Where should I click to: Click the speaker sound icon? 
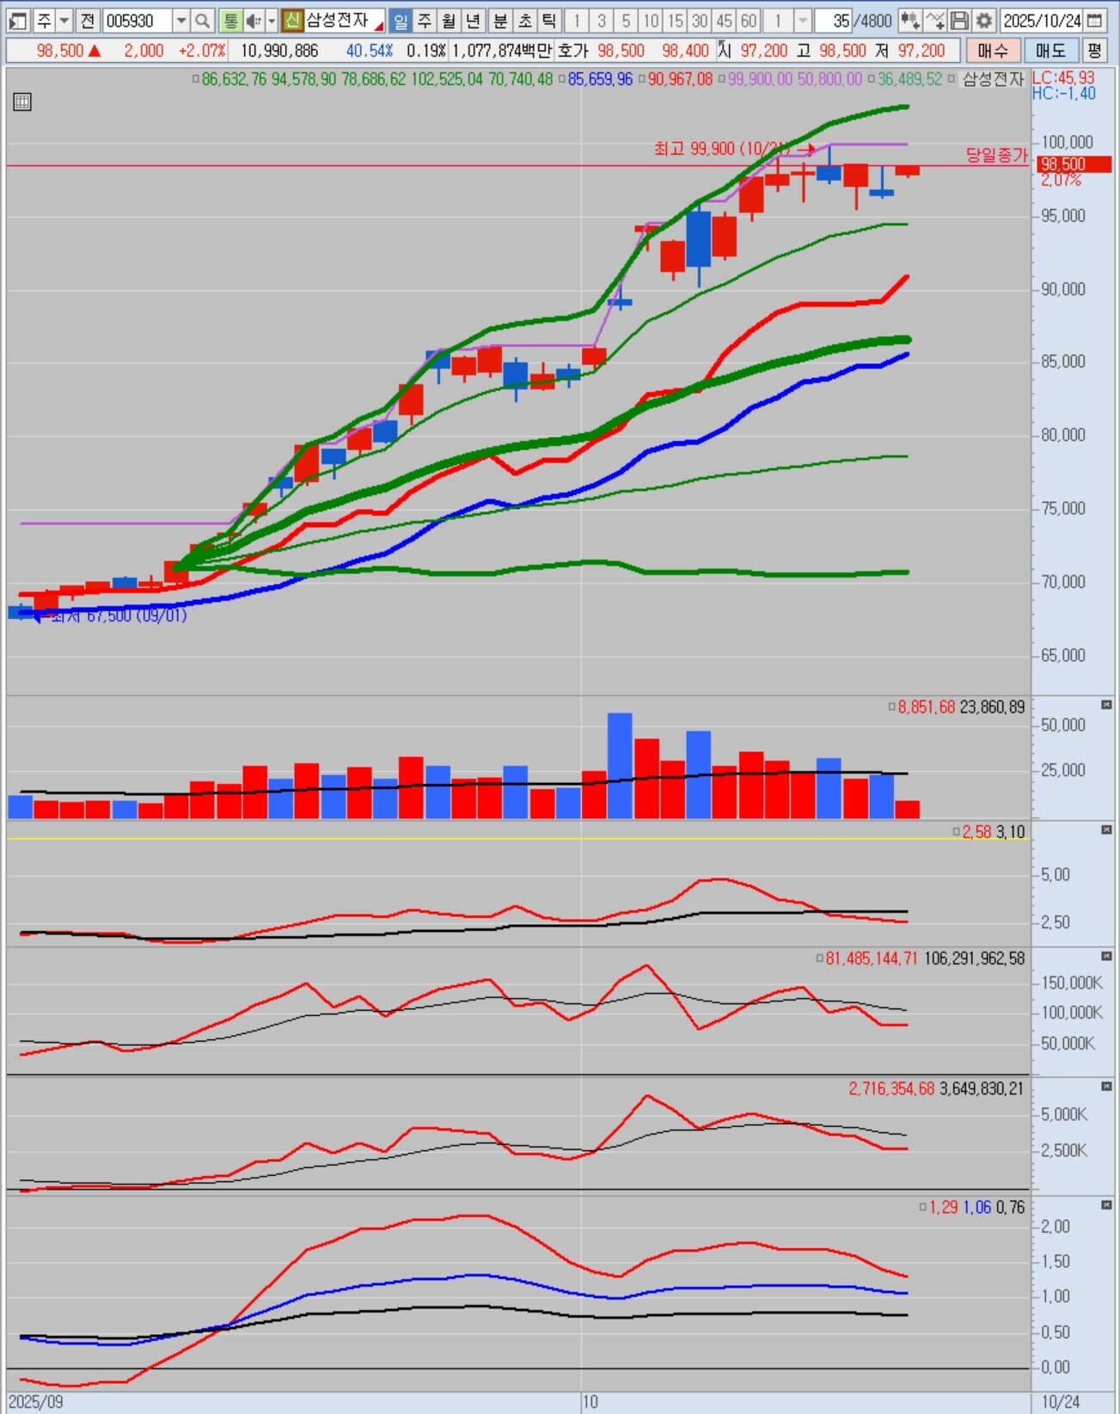coord(254,21)
